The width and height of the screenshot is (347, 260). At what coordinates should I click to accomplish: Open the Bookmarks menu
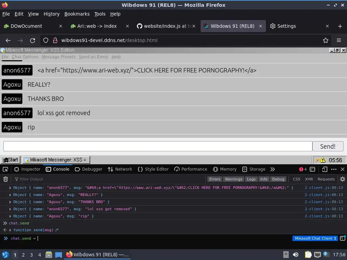77,14
